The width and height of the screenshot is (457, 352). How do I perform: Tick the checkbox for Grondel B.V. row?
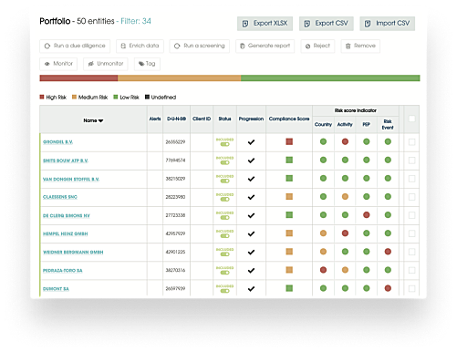point(411,142)
